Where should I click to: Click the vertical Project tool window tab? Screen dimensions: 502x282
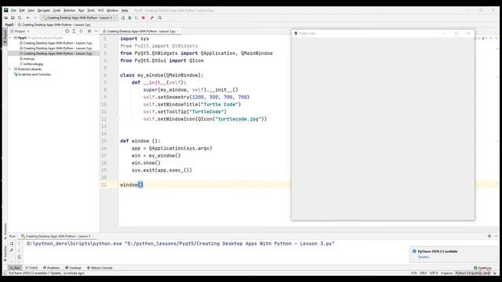pyautogui.click(x=5, y=36)
